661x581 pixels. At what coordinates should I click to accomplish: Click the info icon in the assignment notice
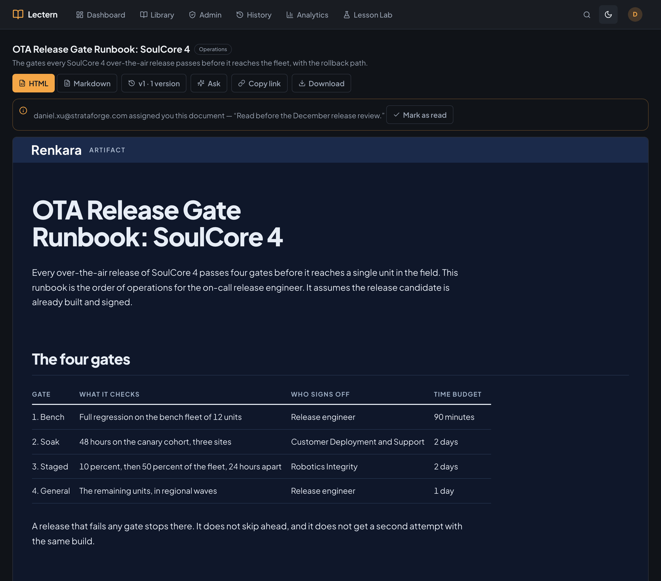pos(23,110)
